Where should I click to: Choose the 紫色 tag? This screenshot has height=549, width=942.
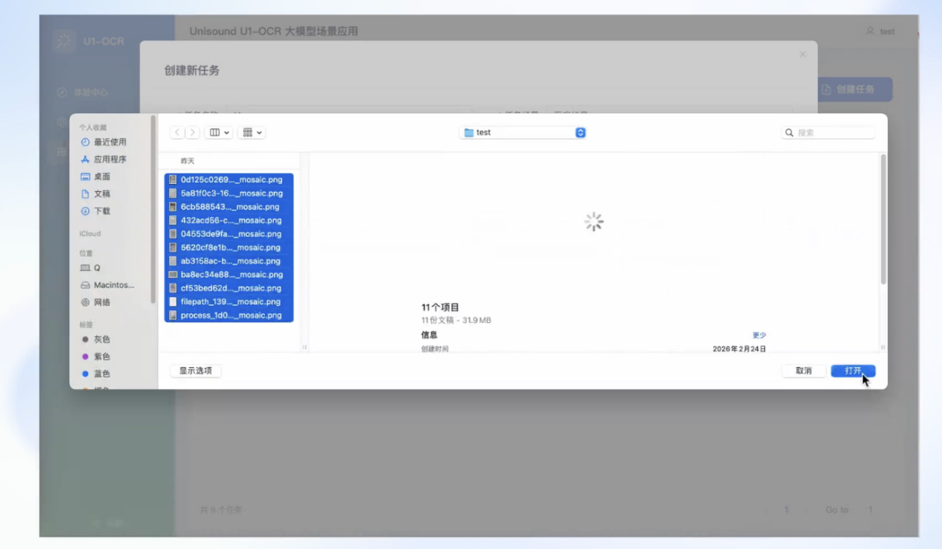point(102,356)
